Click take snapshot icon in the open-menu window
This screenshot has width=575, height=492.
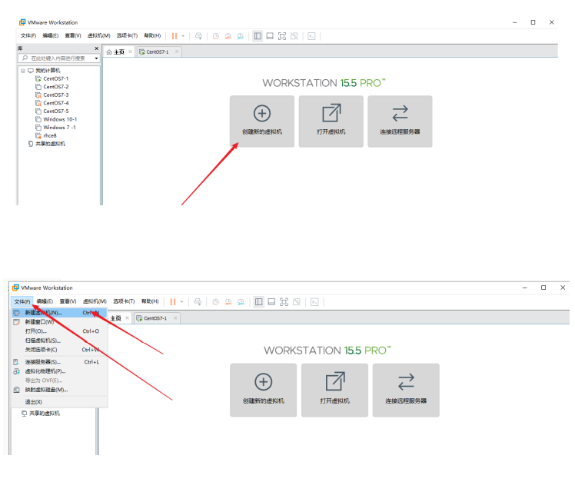pyautogui.click(x=215, y=301)
